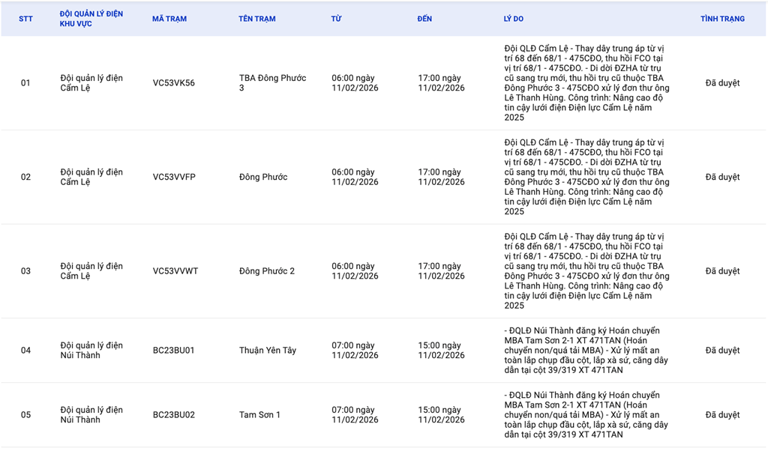Viewport: 768px width, 451px height.
Task: Click the TÌNH TRẠNG column header
Action: (x=722, y=19)
